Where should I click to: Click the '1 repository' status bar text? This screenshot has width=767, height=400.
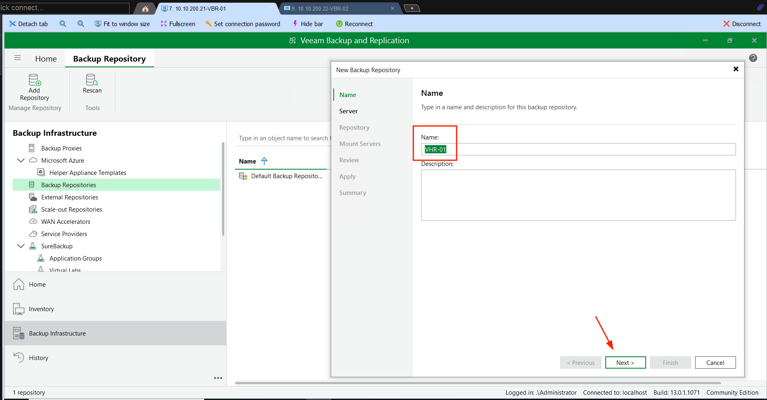[29, 392]
